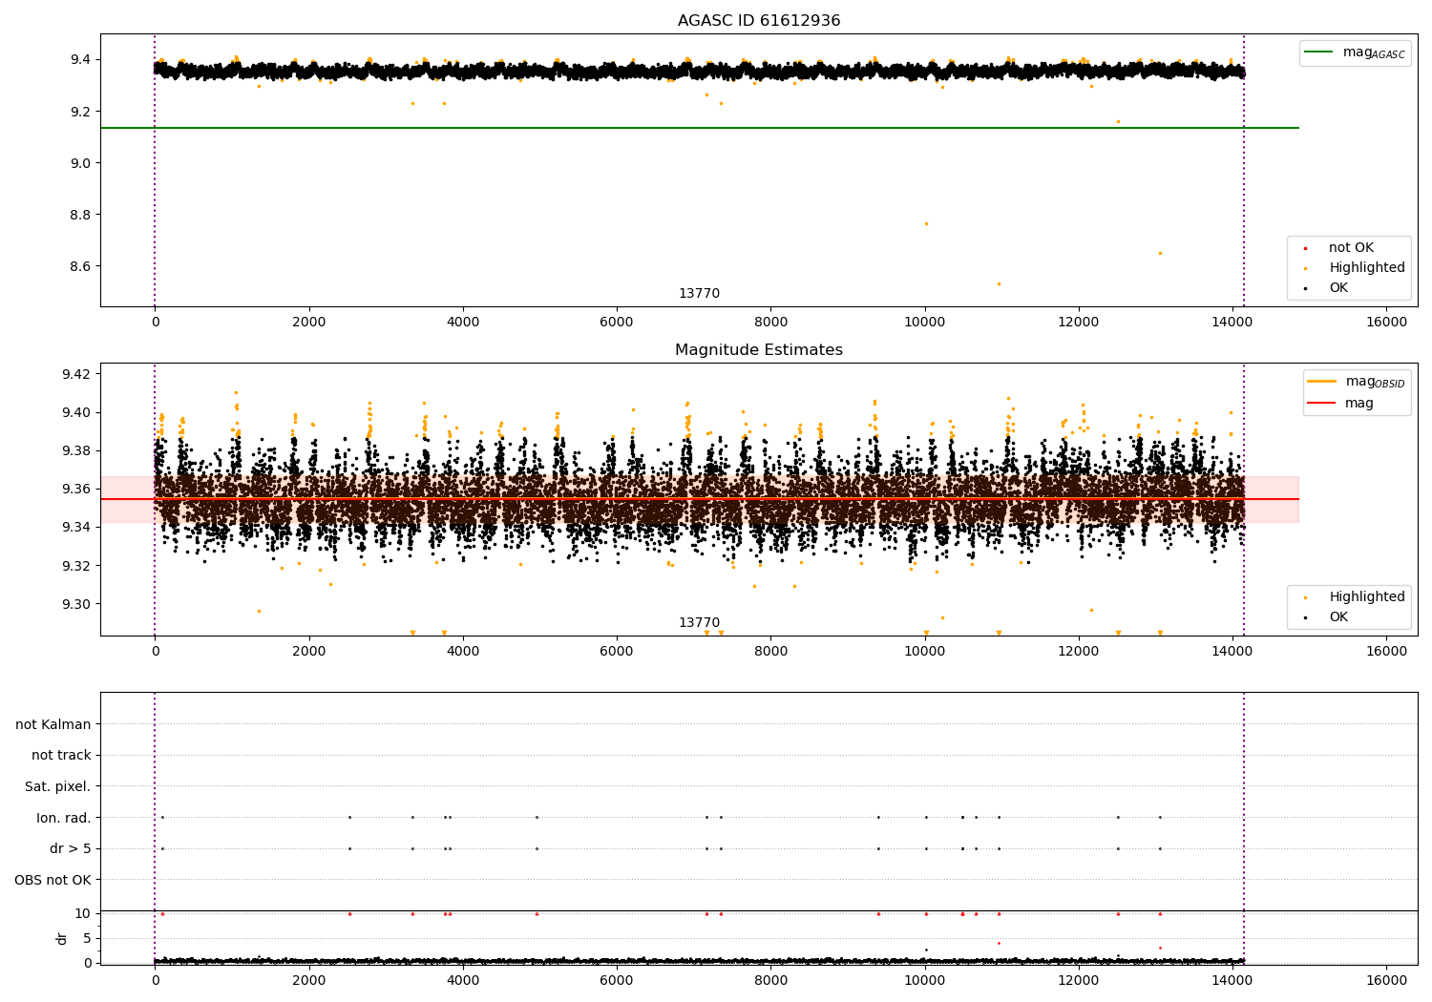Click the 9.2 y-axis tick in top plot

[79, 112]
